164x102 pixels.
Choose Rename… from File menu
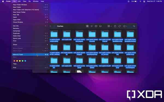click(30, 28)
